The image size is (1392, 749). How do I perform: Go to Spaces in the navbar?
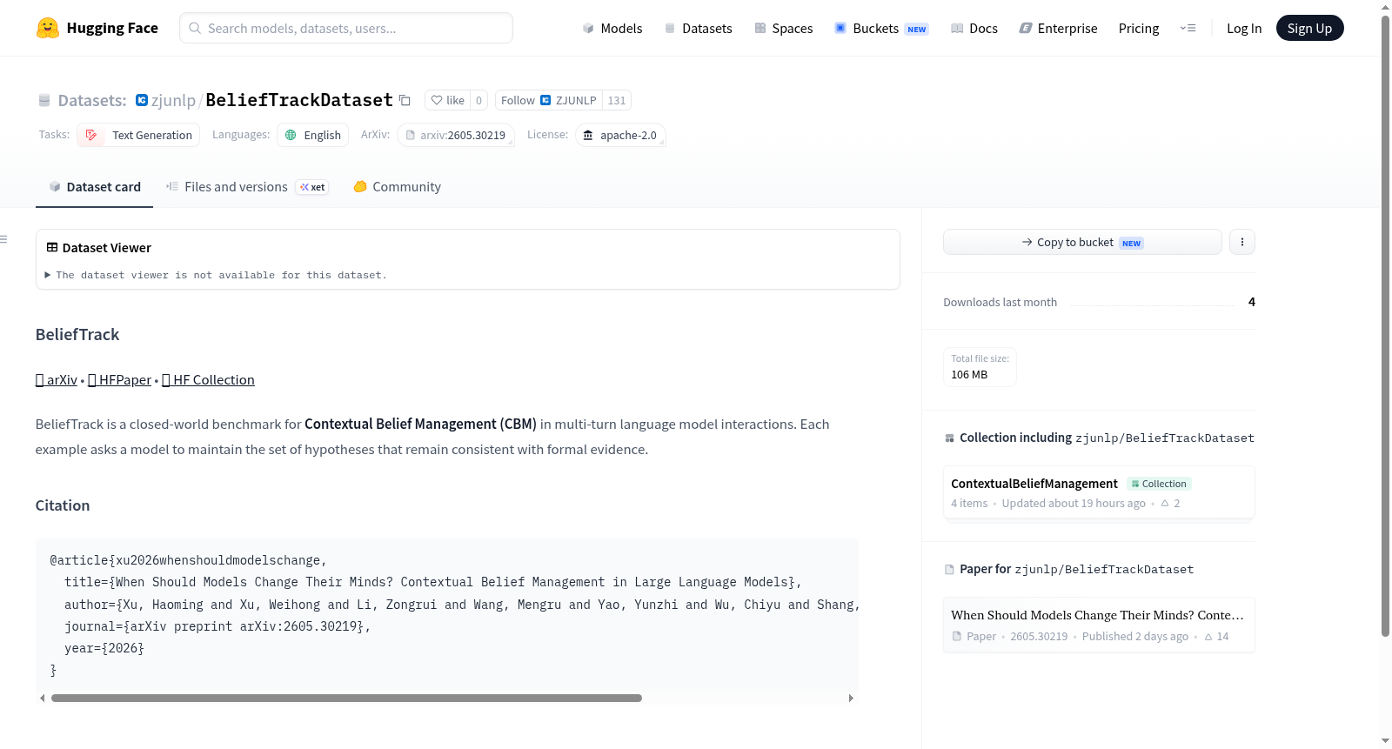click(x=784, y=28)
